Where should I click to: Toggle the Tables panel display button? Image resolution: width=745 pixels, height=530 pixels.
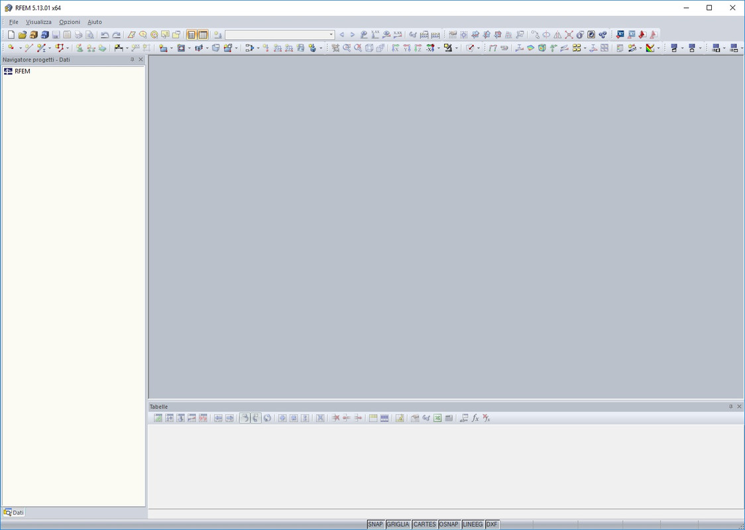point(203,34)
